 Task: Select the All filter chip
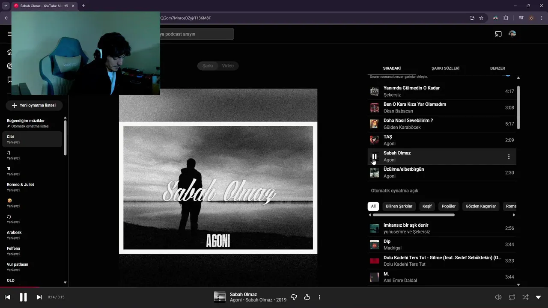click(373, 206)
